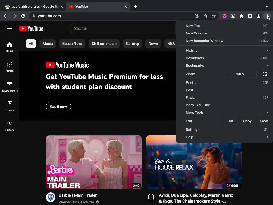
Task: Select the NBA filter chip
Action: [171, 44]
